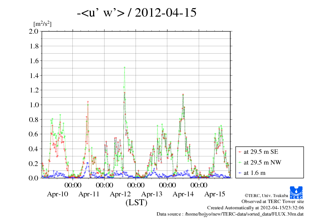This screenshot has width=311, height=220.
Task: Click the Apr-10 date label
Action: (x=58, y=194)
